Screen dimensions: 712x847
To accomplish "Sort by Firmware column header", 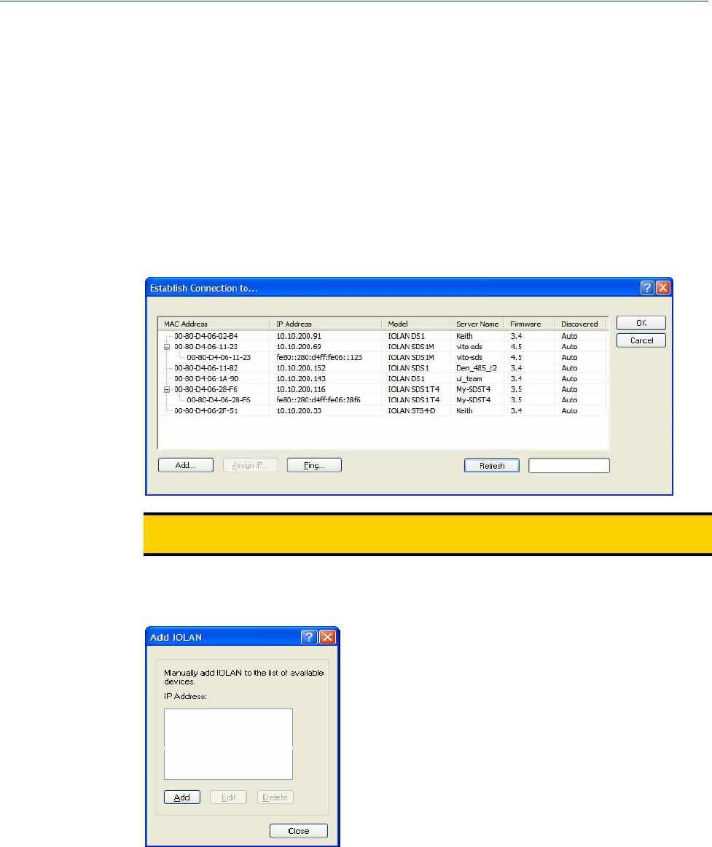I will [x=529, y=324].
